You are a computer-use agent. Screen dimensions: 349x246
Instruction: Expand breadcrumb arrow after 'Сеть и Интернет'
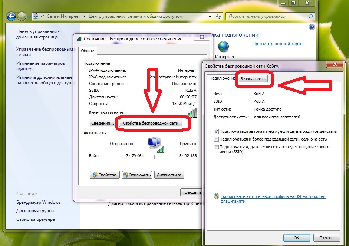[x=84, y=17]
